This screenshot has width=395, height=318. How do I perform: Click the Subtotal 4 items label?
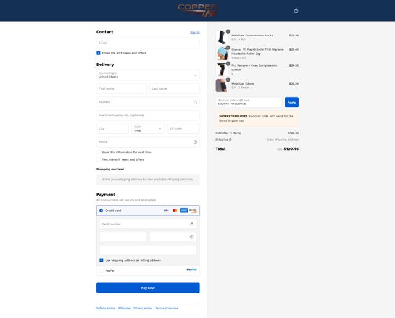tap(228, 133)
